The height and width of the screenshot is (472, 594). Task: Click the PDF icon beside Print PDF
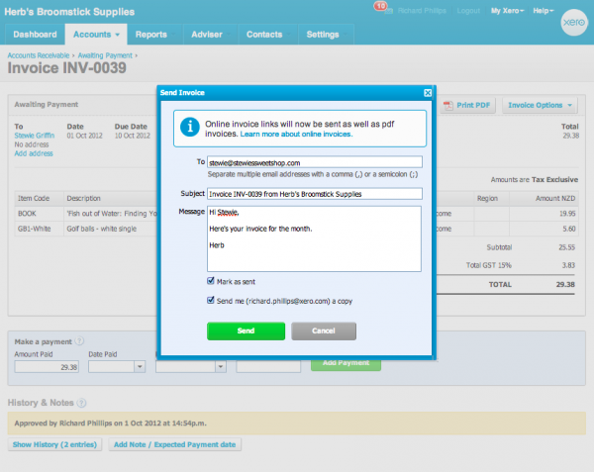click(448, 106)
